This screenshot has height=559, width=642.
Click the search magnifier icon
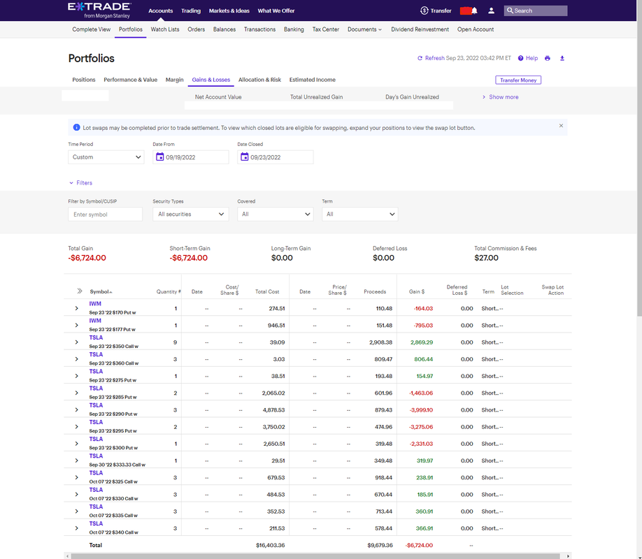coord(510,10)
